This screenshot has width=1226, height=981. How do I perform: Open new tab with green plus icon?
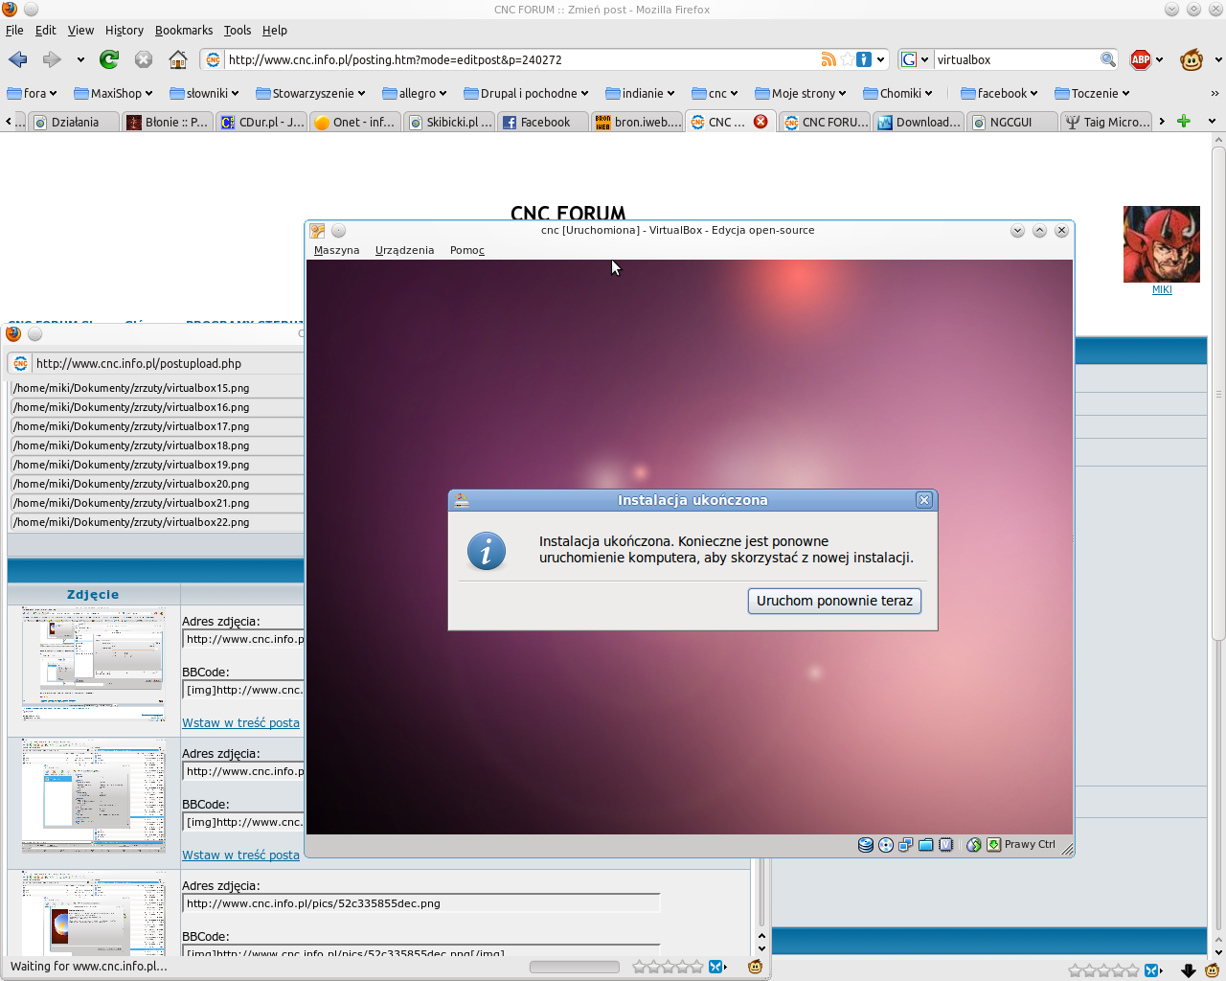[x=1184, y=121]
